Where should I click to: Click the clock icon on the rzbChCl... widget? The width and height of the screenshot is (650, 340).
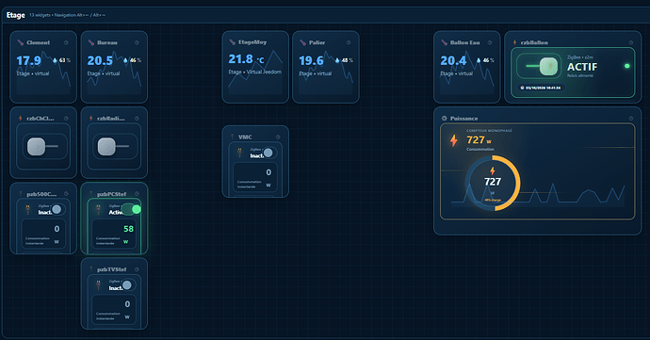click(x=66, y=119)
